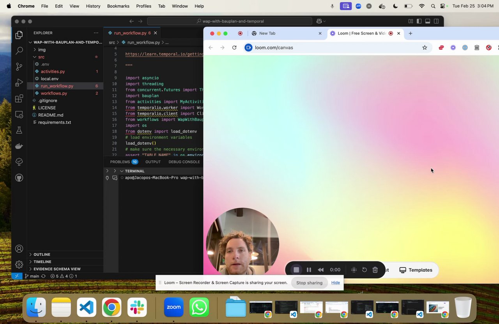Screen dimensions: 499x324
Task: Click the main git branch indicator
Action: pyautogui.click(x=32, y=276)
